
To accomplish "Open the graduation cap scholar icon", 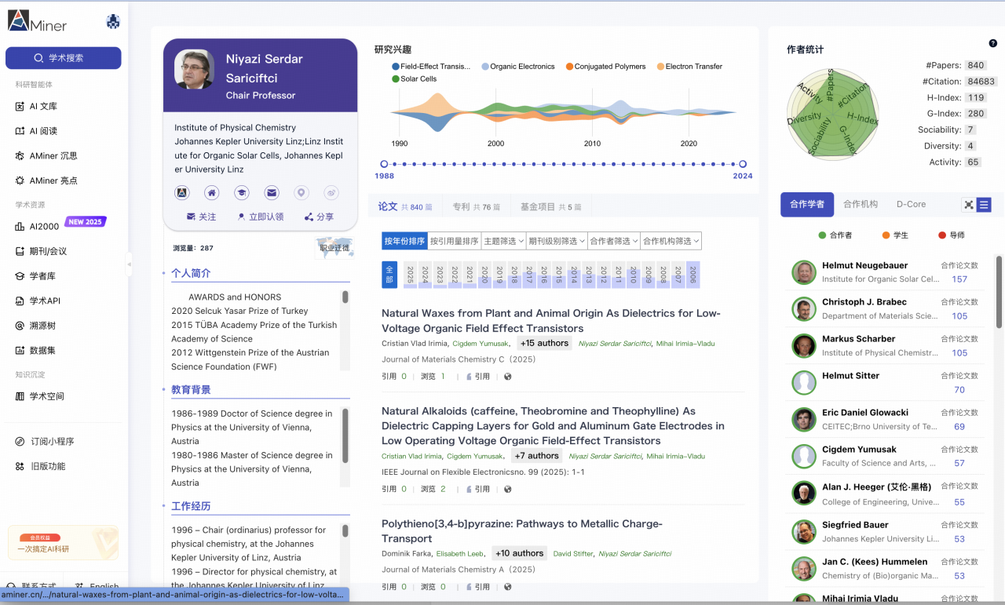I will click(242, 192).
